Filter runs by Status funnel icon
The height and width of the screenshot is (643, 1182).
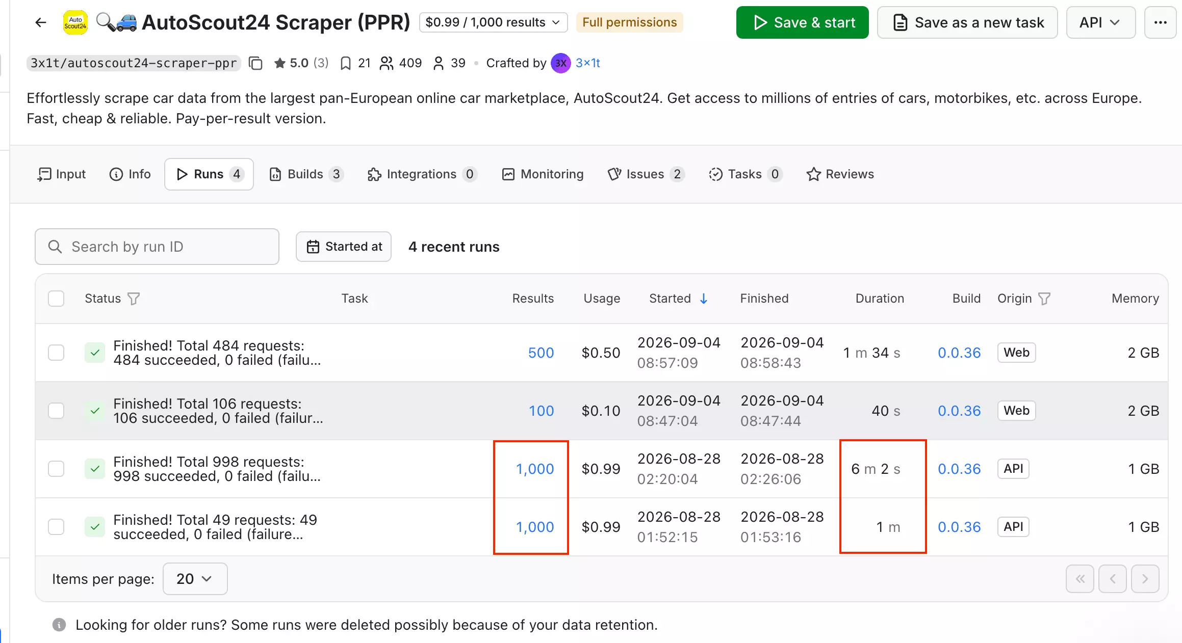click(x=134, y=299)
